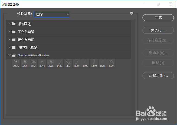Click the 特殊效果画笔 folder icon
177x125 pixels.
click(14, 47)
